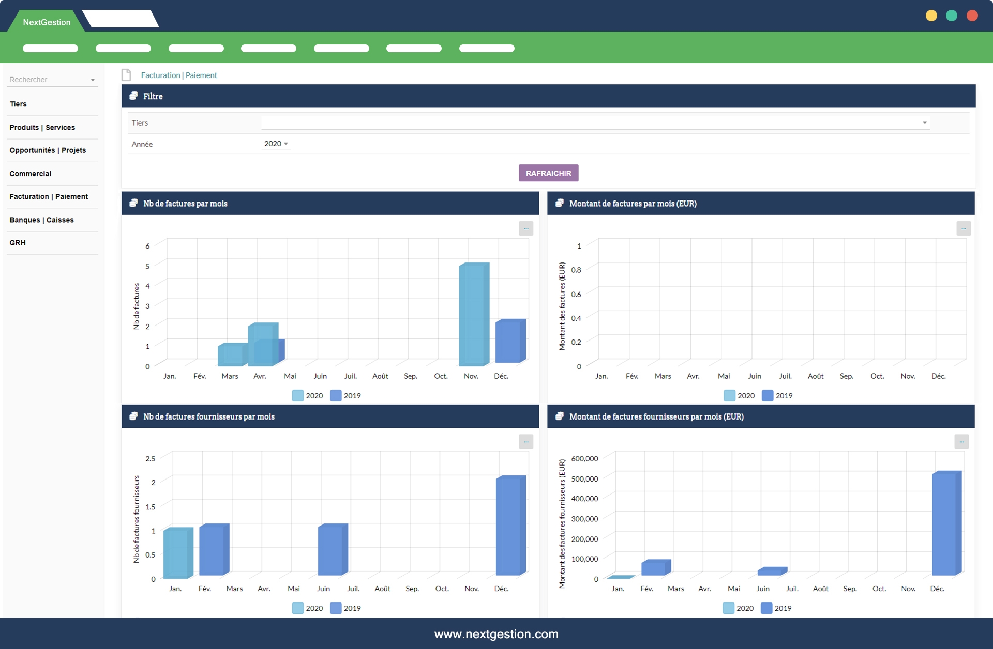Select the NextGestion tab
Viewport: 993px width, 649px height.
47,22
